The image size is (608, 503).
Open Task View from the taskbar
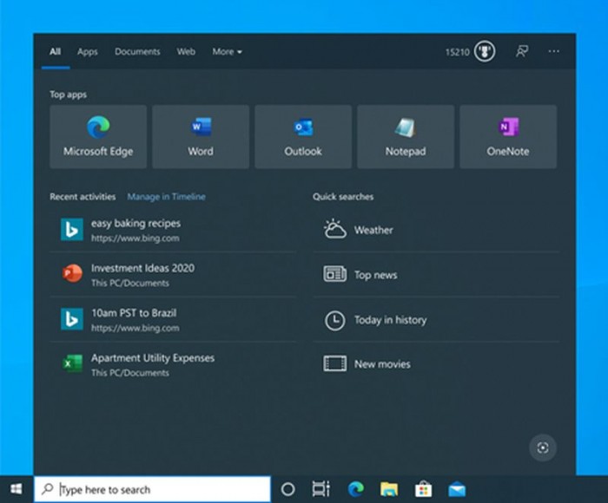(321, 489)
